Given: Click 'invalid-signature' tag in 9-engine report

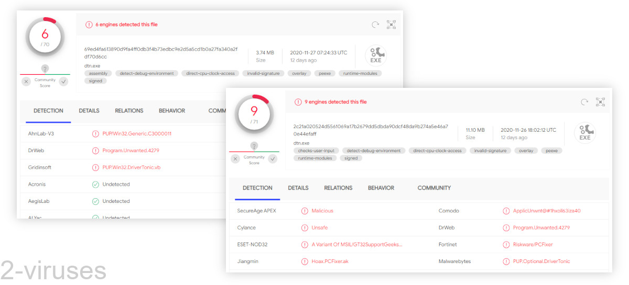Looking at the screenshot, I should [x=490, y=151].
